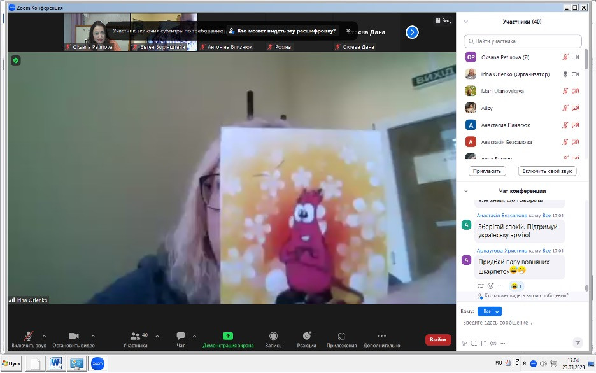This screenshot has height=373, width=596.
Task: Click RU language indicator in tray
Action: click(499, 363)
